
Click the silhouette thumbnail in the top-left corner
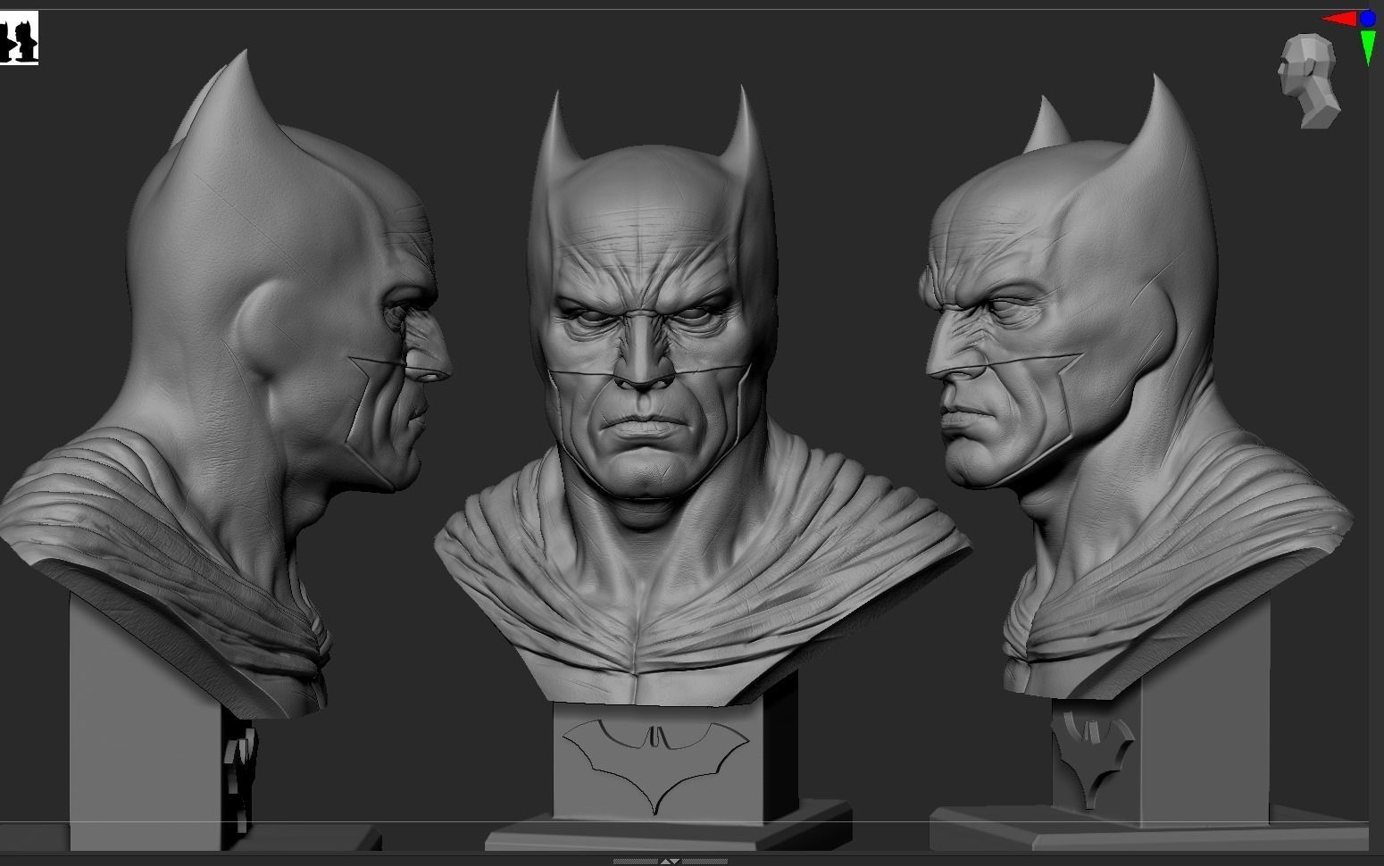coord(20,38)
